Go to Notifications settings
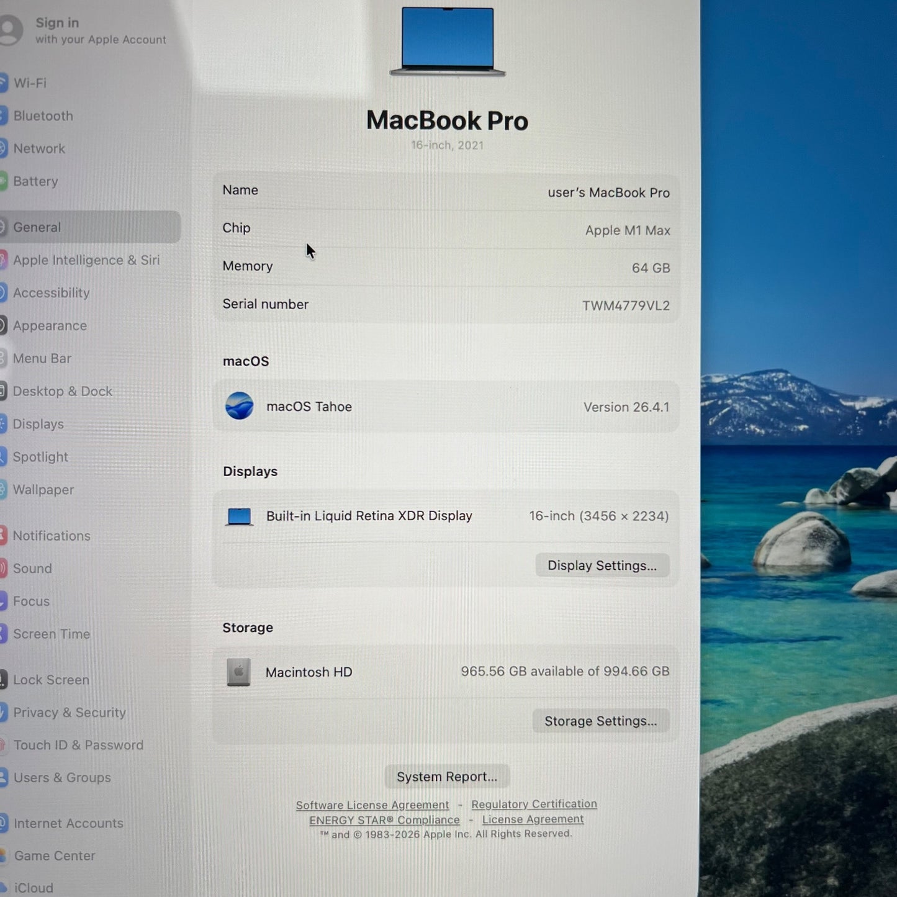 [52, 536]
